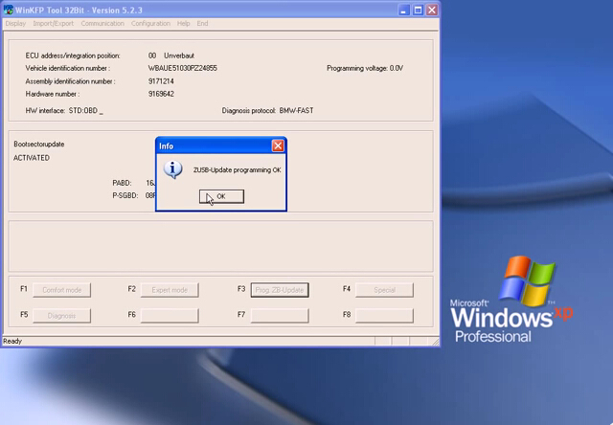Click the window resize grip corner
The height and width of the screenshot is (425, 613).
(435, 342)
